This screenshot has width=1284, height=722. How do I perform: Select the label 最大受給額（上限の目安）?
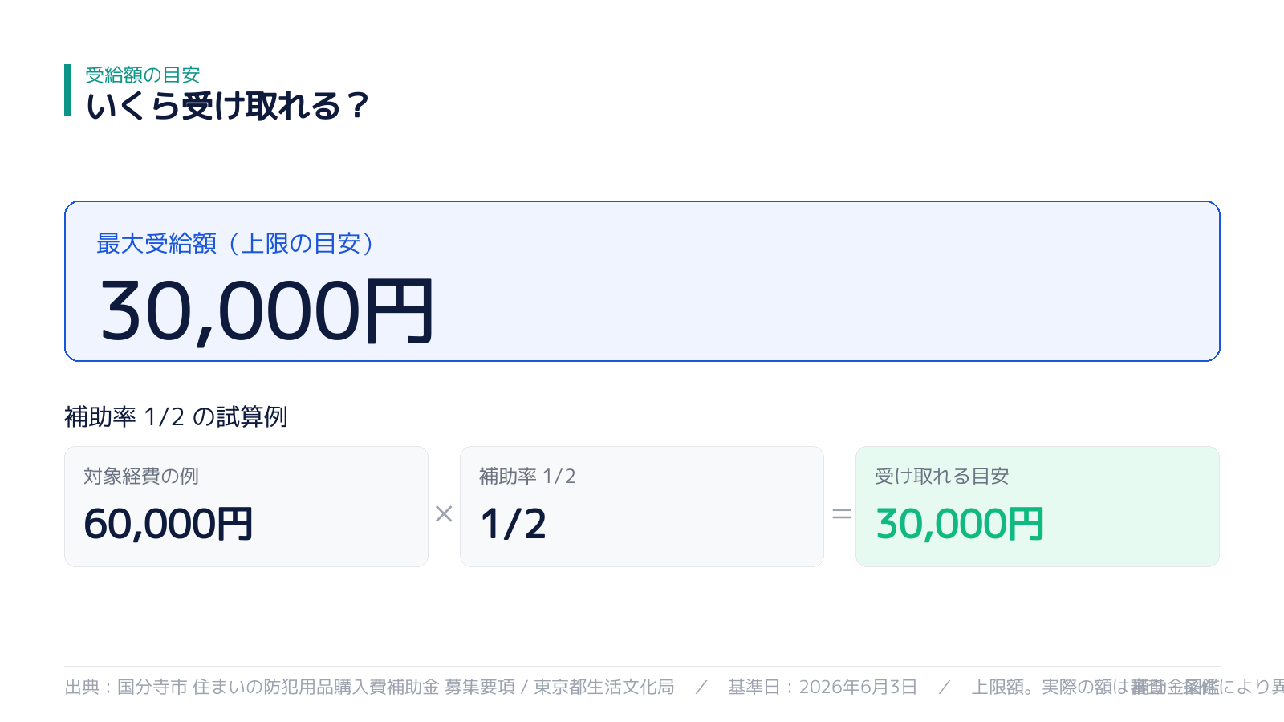pyautogui.click(x=236, y=243)
